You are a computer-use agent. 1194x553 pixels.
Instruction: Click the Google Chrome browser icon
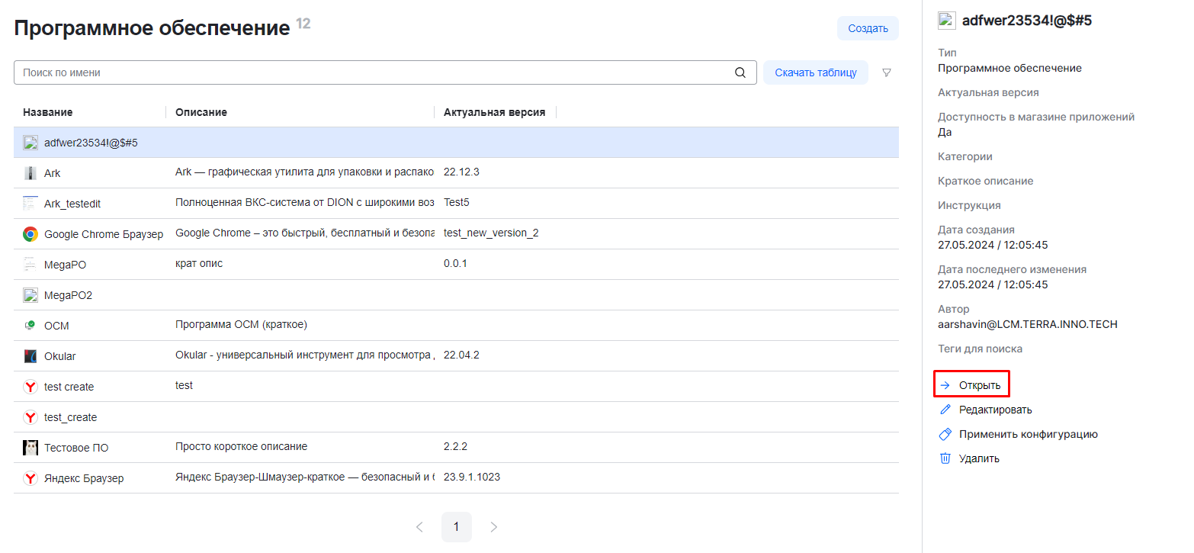[x=30, y=234]
